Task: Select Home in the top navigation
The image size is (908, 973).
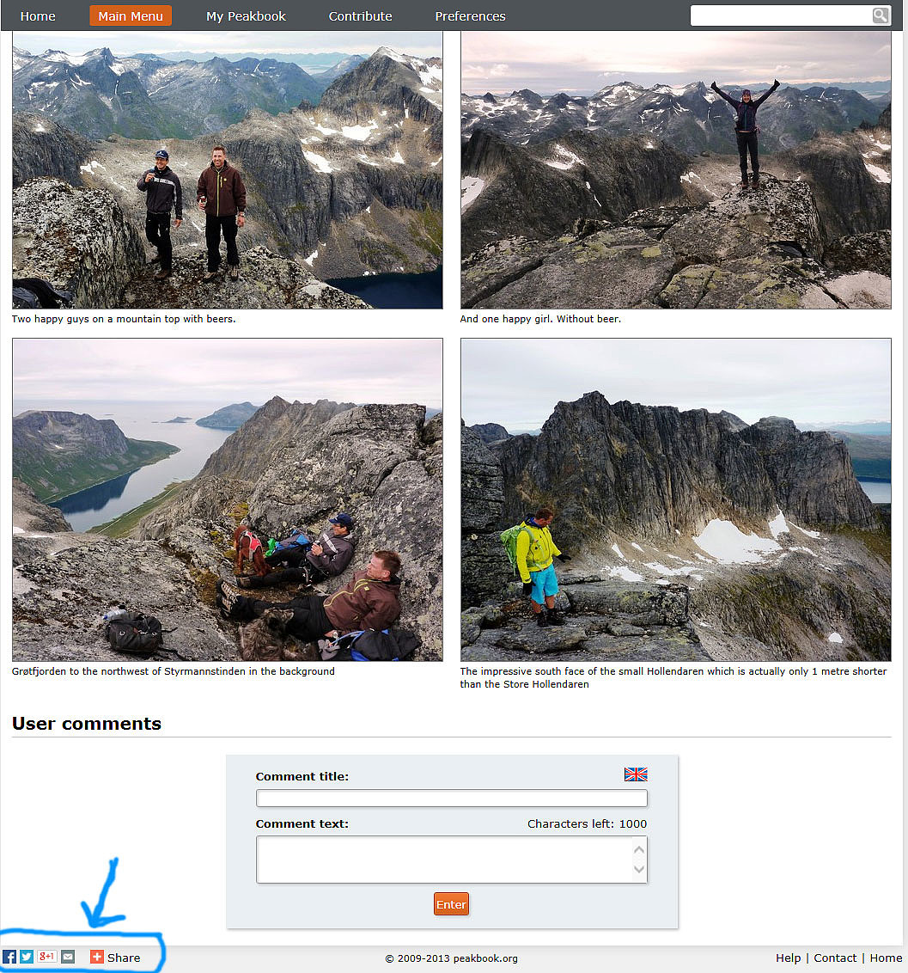Action: 38,16
